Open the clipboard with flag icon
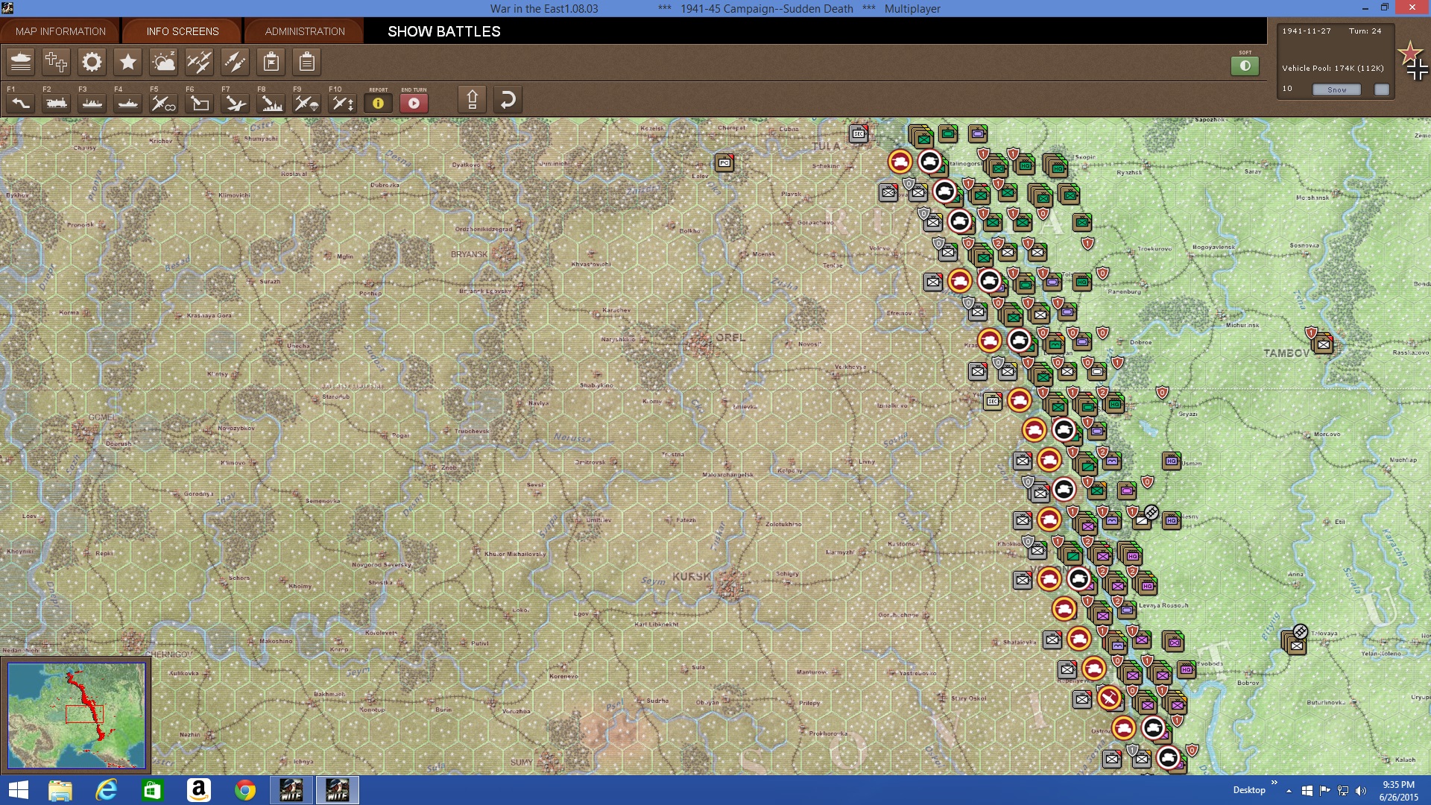This screenshot has width=1431, height=805. (271, 62)
